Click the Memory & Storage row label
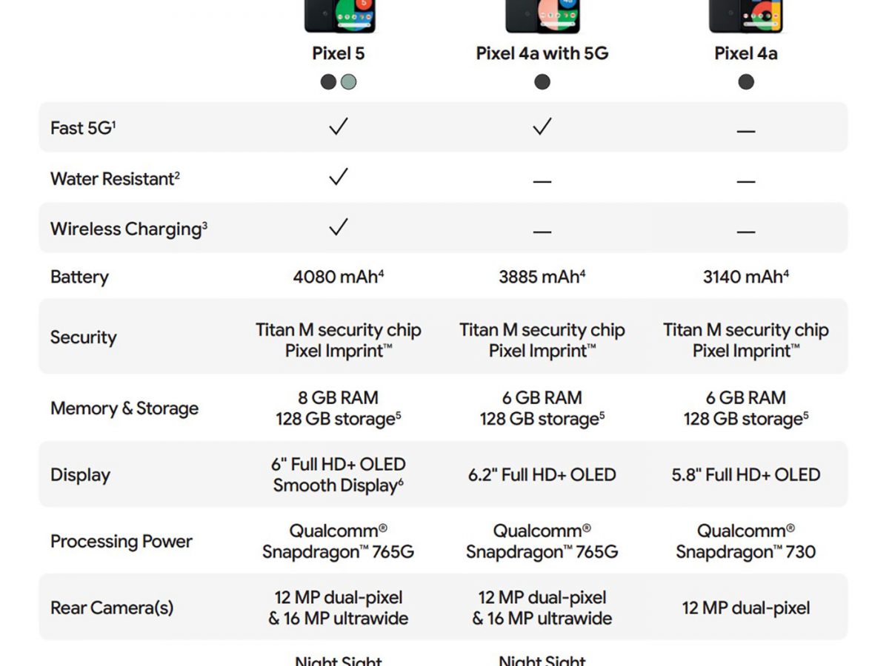 pyautogui.click(x=124, y=408)
